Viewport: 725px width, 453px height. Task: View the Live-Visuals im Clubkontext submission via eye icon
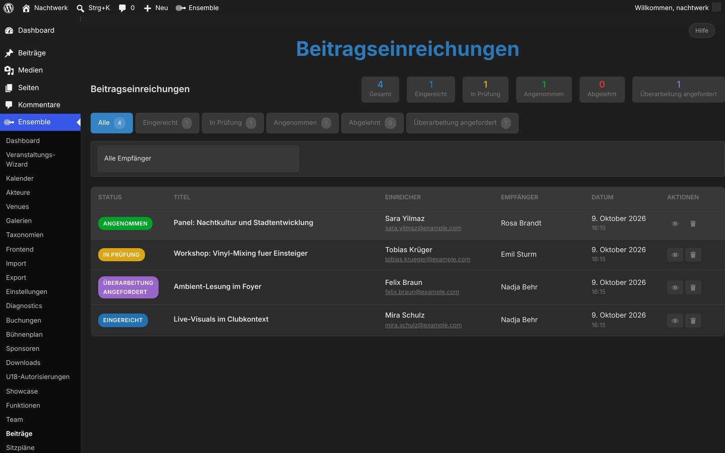[675, 321]
